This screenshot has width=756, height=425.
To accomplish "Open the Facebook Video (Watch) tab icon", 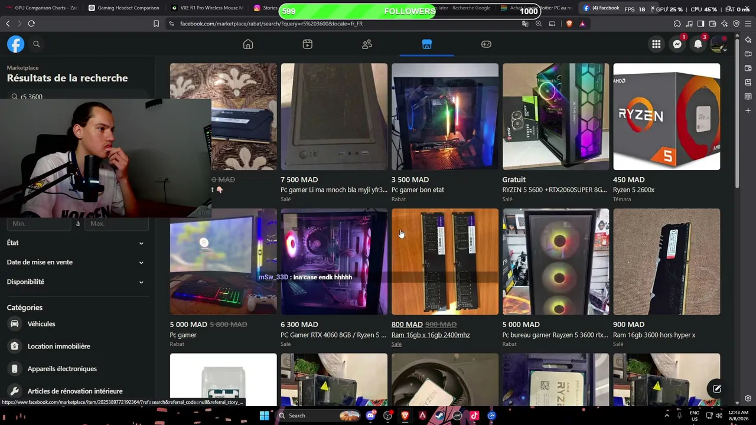I will (308, 44).
